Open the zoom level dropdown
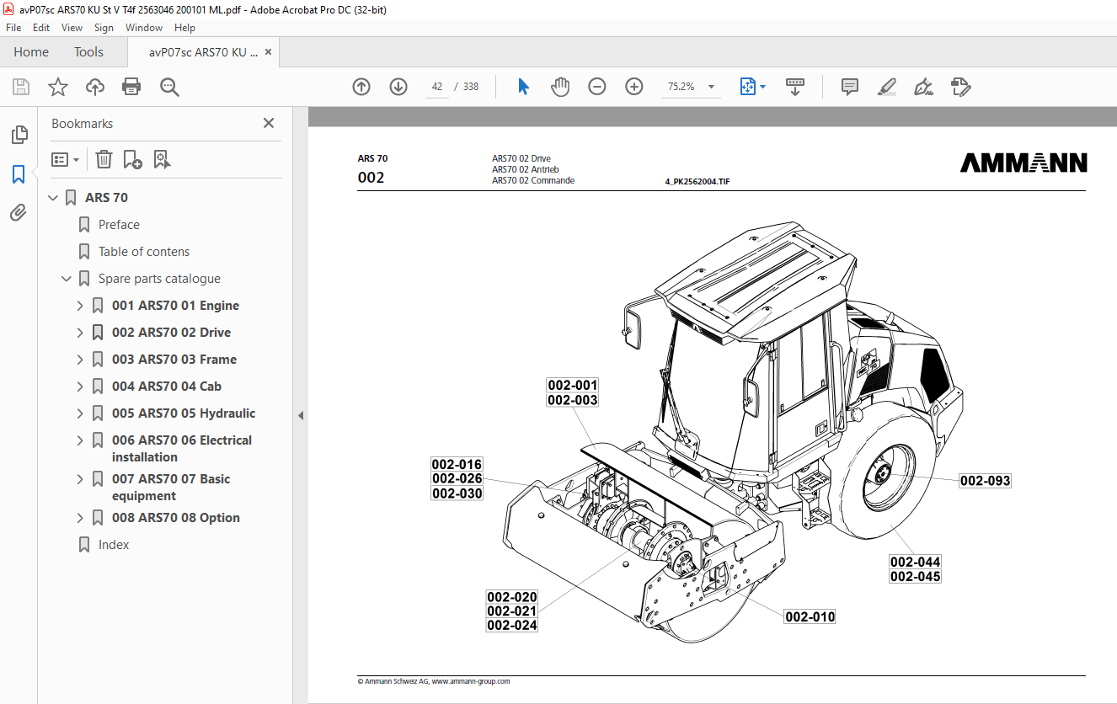This screenshot has height=704, width=1117. pyautogui.click(x=712, y=87)
